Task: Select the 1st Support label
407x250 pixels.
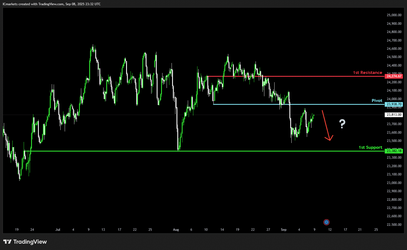Action: pos(370,147)
